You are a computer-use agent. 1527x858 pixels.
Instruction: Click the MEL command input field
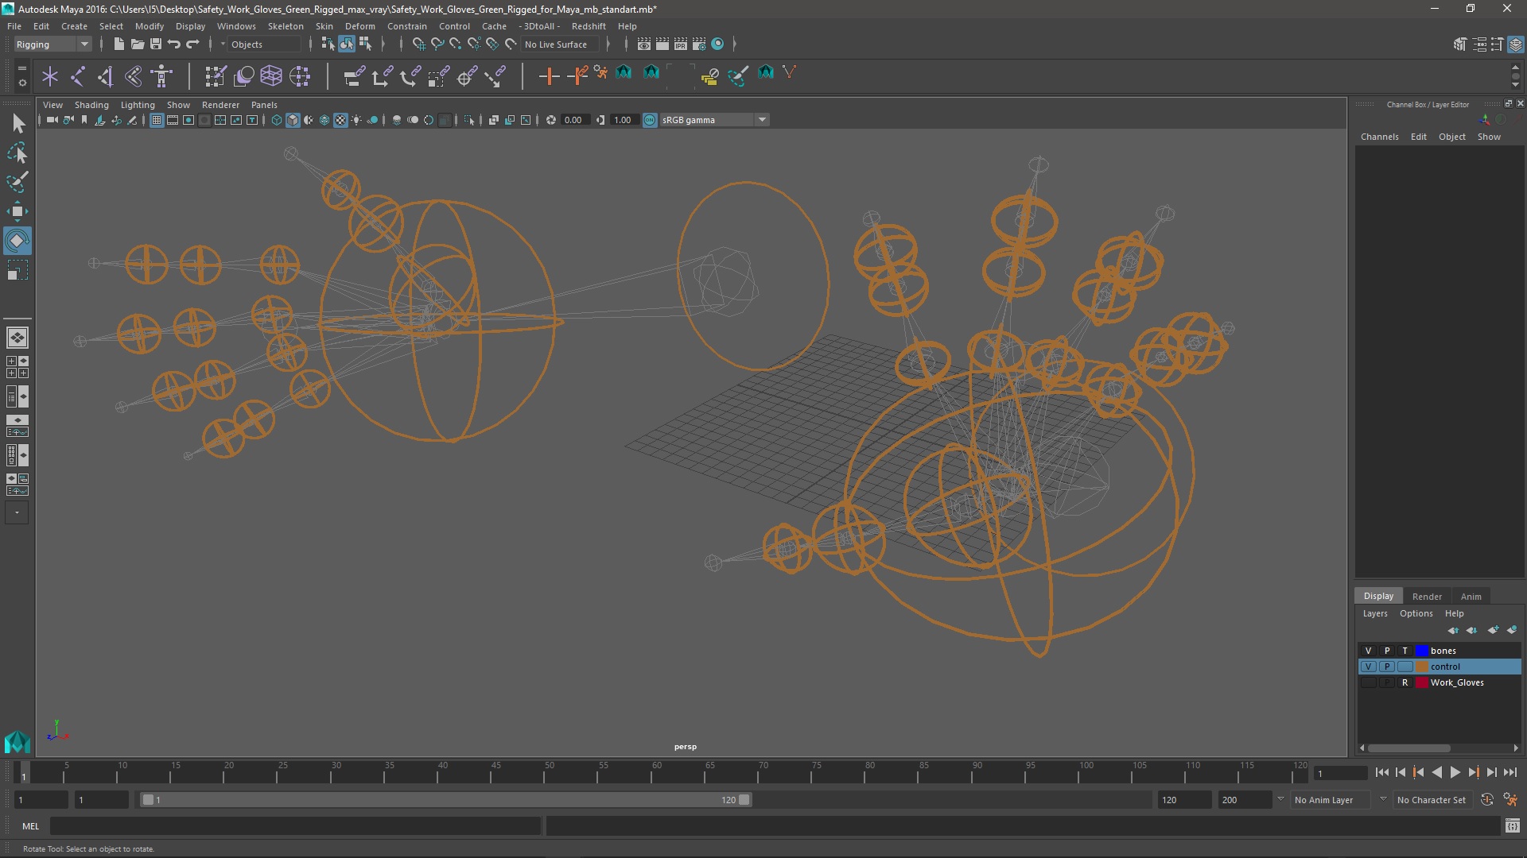[294, 826]
